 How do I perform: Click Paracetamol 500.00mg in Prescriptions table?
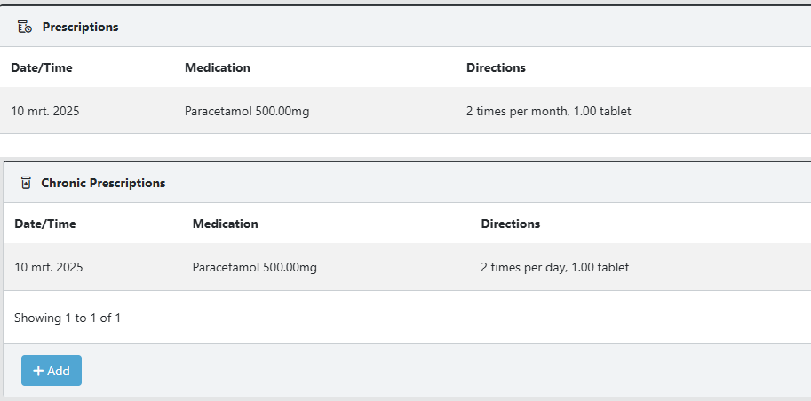pos(247,111)
